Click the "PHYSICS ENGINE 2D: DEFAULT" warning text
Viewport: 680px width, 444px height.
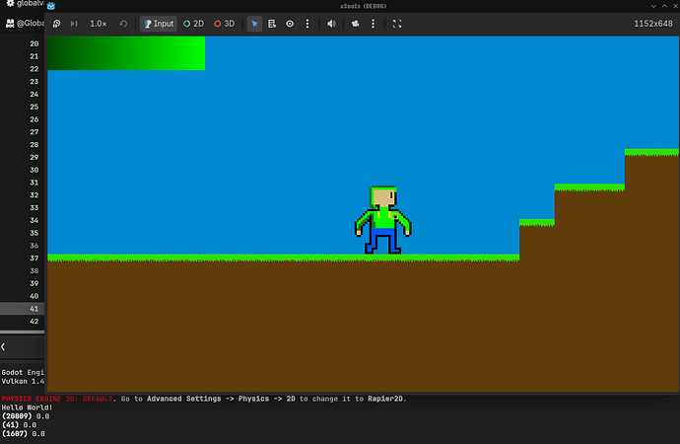[x=57, y=399]
